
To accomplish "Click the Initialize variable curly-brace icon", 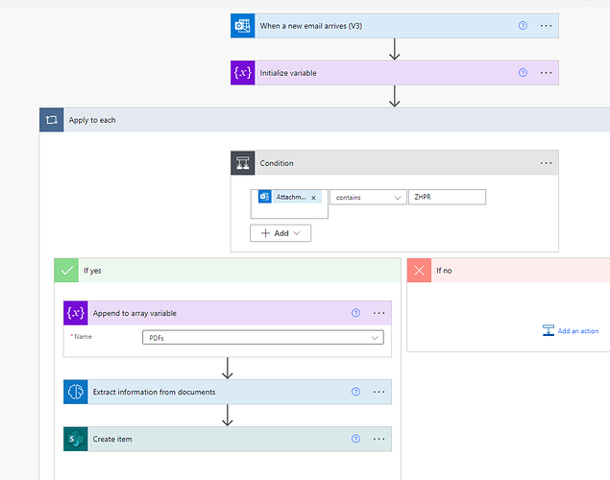I will tap(242, 73).
